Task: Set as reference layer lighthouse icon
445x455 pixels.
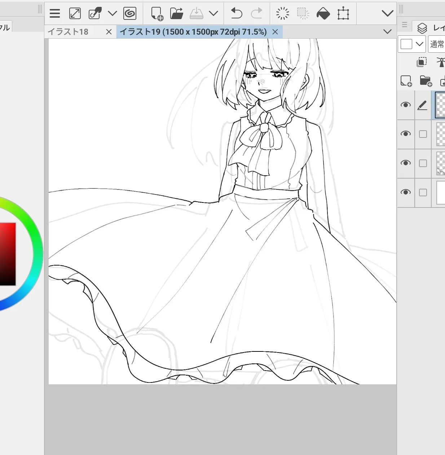Action: pyautogui.click(x=441, y=62)
